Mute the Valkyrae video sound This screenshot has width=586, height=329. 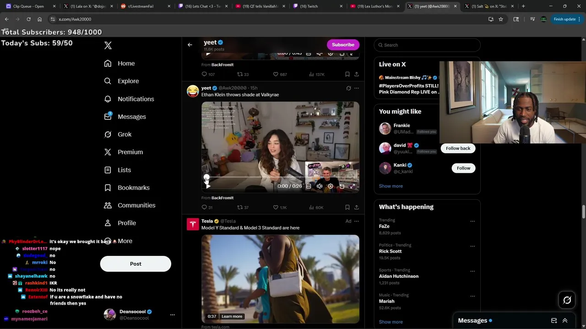pos(320,186)
